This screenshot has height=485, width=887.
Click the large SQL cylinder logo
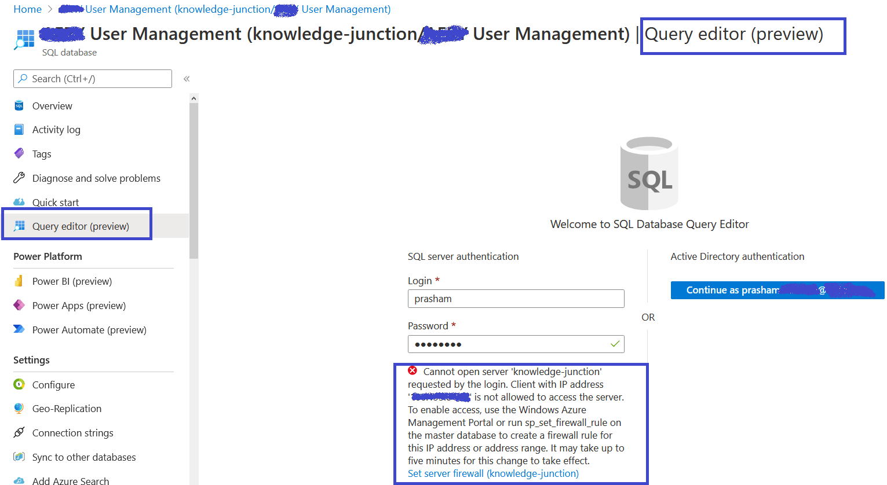coord(649,173)
